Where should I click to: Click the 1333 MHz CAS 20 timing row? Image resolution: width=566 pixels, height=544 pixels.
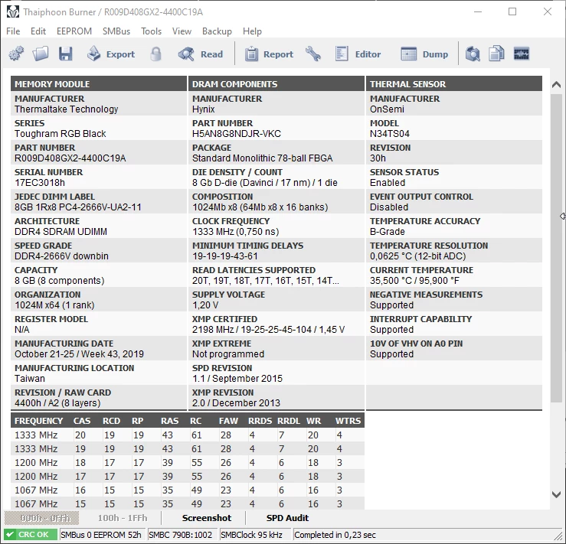pos(188,435)
